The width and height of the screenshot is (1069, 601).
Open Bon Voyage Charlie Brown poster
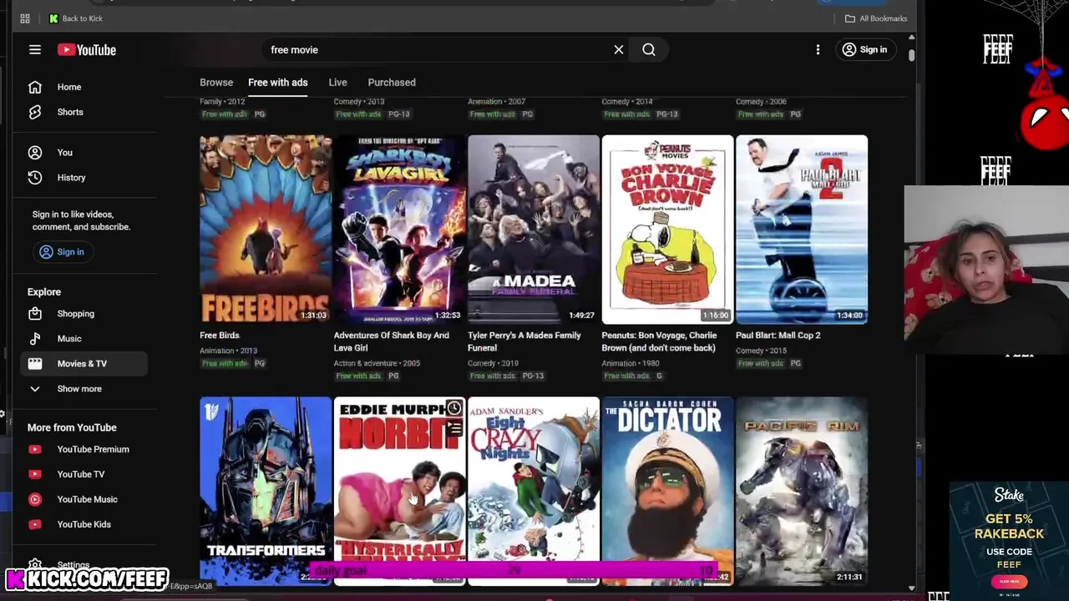click(x=667, y=230)
